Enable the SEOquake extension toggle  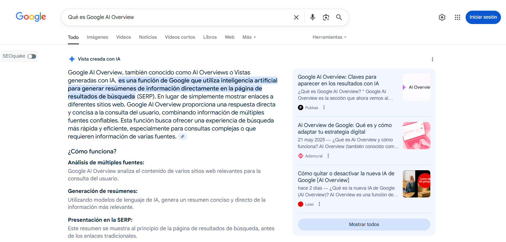(31, 56)
